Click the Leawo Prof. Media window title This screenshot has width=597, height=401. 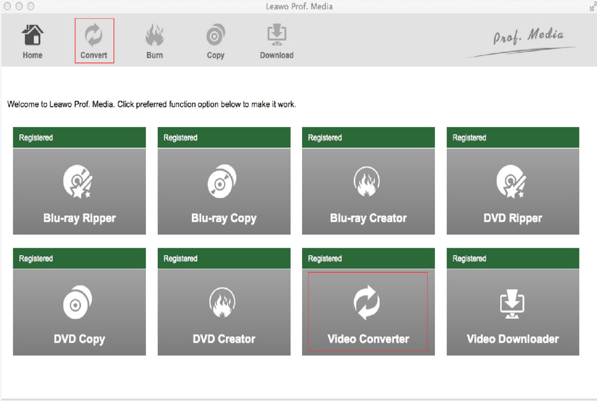(x=299, y=6)
